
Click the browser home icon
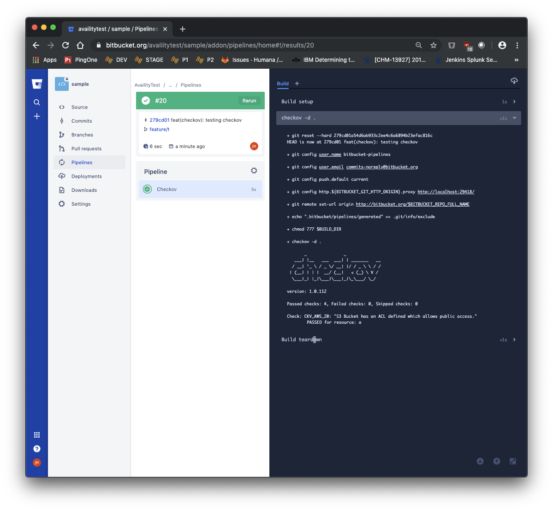click(x=80, y=45)
